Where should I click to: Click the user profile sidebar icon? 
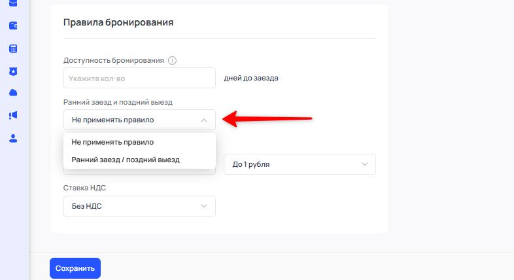click(x=13, y=138)
